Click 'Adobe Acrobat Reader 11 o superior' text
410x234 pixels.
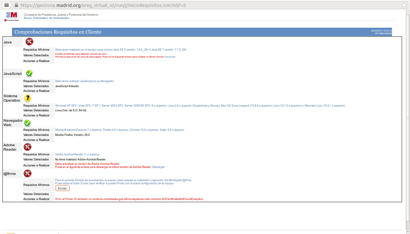click(77, 154)
